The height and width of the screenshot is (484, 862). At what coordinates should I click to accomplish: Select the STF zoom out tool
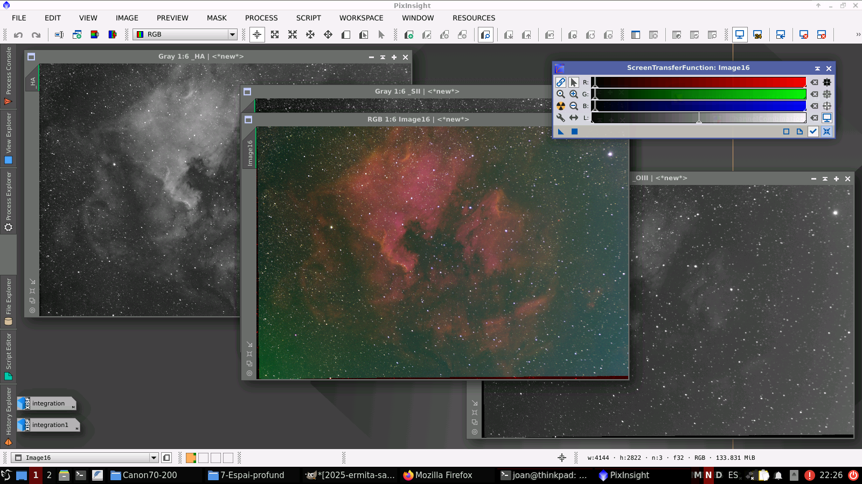tap(574, 106)
